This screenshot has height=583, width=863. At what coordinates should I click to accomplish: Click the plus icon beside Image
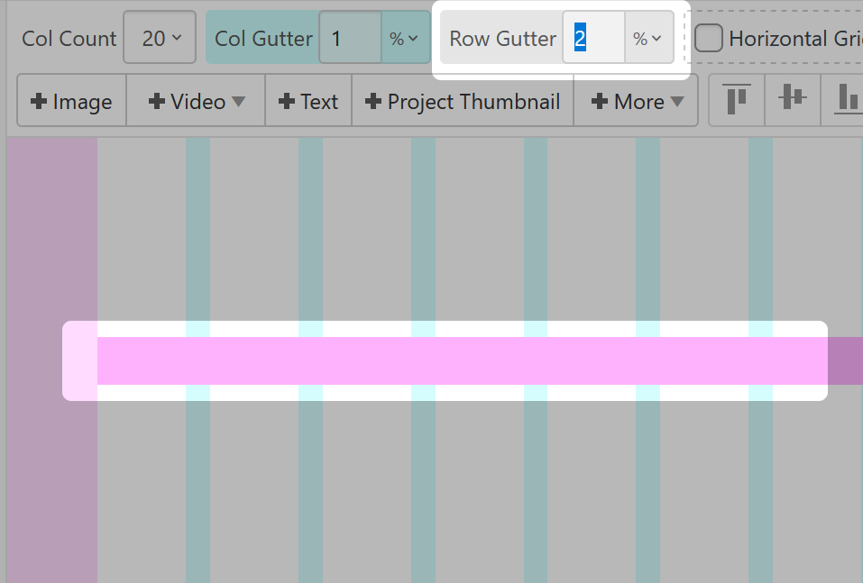(39, 102)
